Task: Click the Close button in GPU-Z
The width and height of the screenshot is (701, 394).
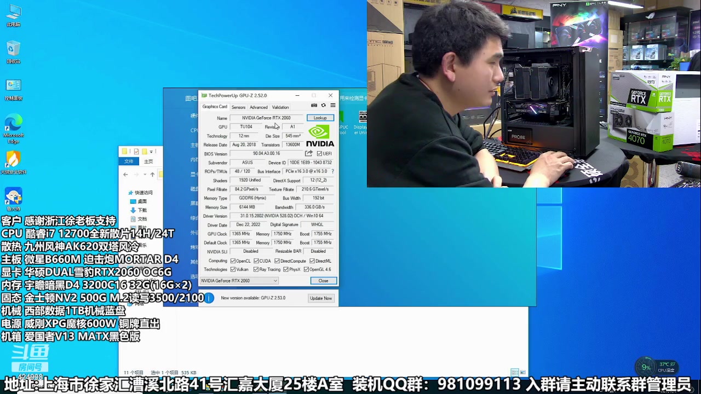Action: pyautogui.click(x=323, y=281)
